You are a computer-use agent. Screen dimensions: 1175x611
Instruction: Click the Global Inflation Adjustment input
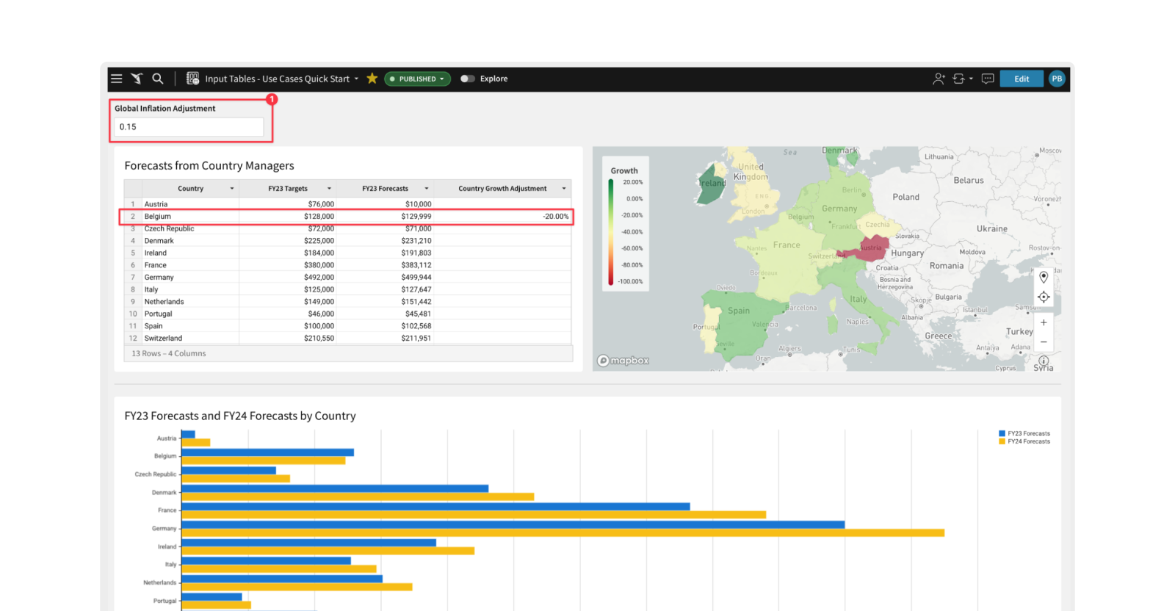pos(189,127)
